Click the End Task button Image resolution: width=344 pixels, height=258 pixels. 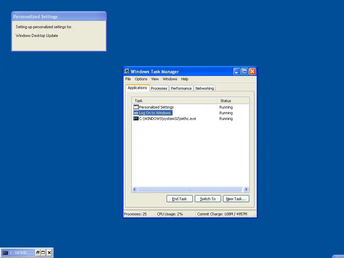[179, 199]
